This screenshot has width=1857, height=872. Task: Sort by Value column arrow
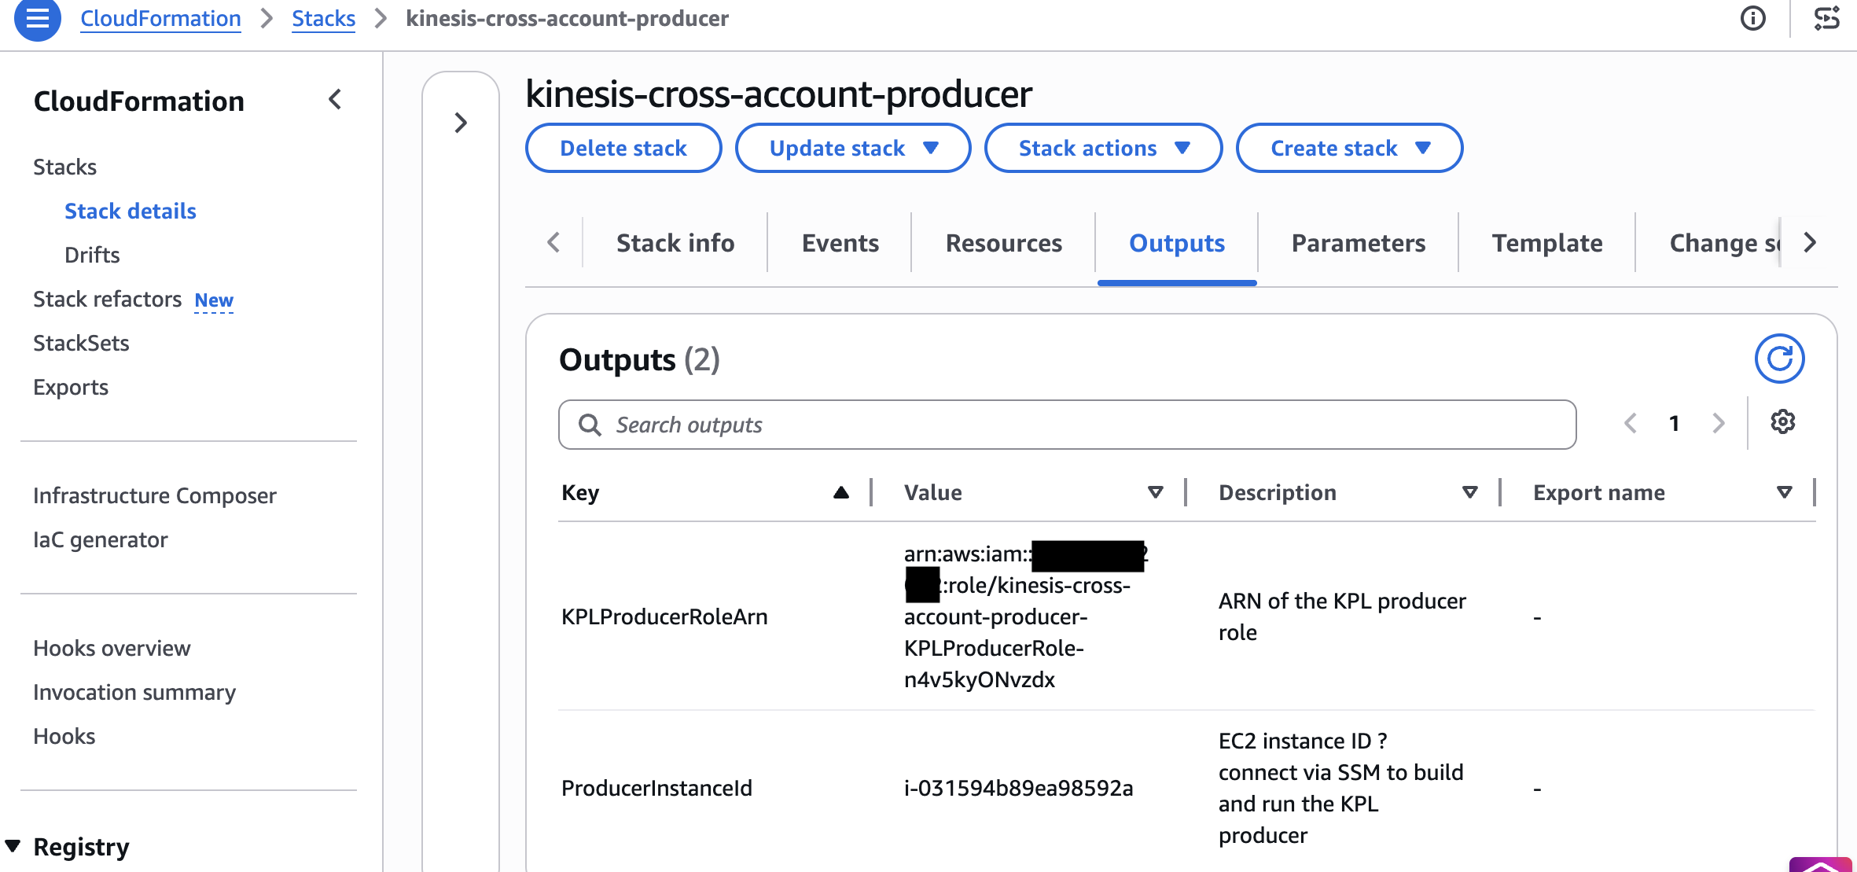tap(1155, 493)
